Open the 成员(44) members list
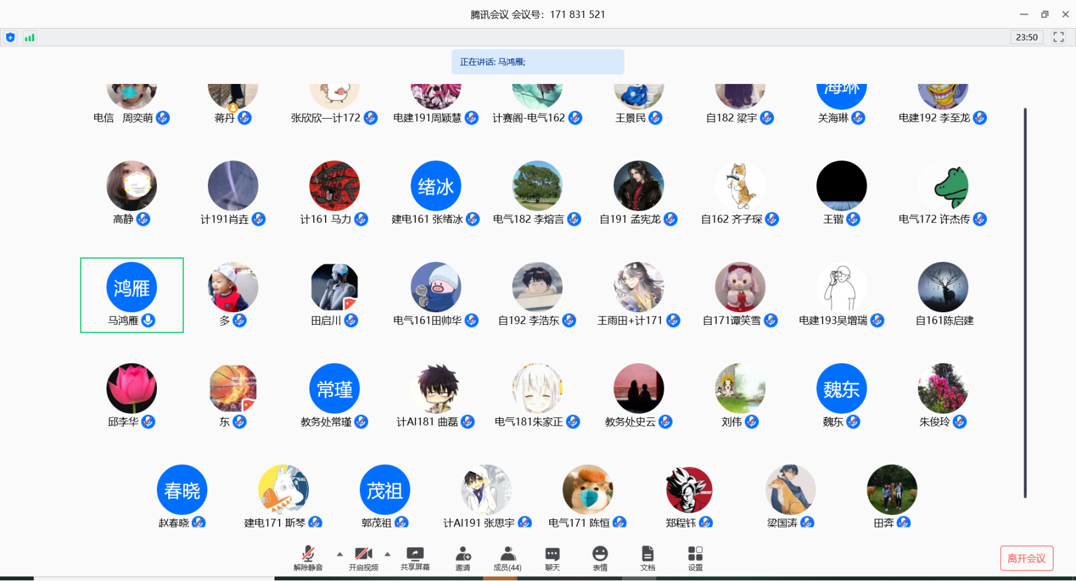 [x=507, y=554]
